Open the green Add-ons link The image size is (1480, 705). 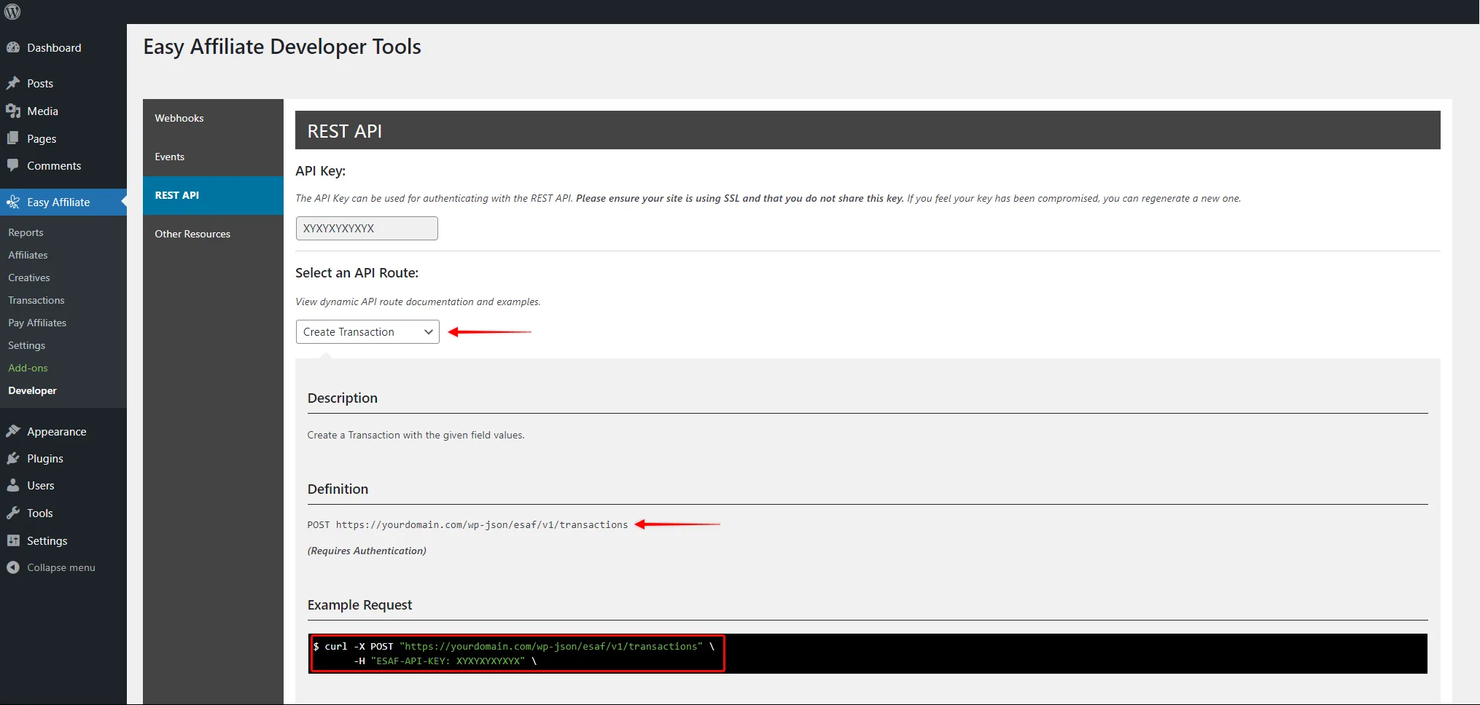(x=28, y=368)
